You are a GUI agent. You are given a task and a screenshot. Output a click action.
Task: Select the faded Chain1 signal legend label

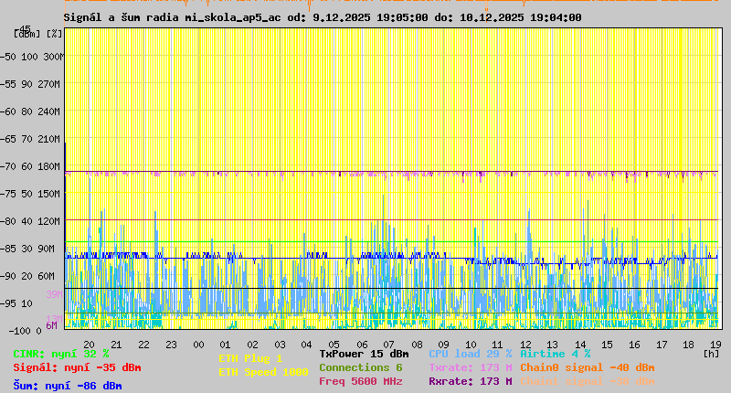(587, 381)
